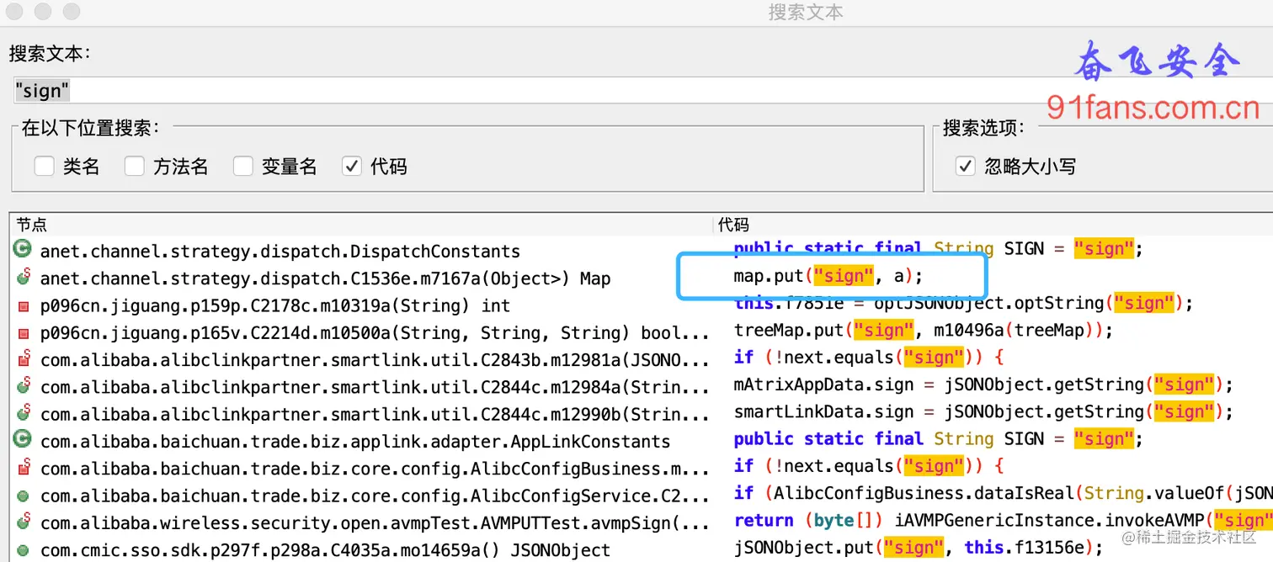Select AlibcConfigBusiness.m... node
Image resolution: width=1273 pixels, height=562 pixels.
pyautogui.click(x=375, y=469)
